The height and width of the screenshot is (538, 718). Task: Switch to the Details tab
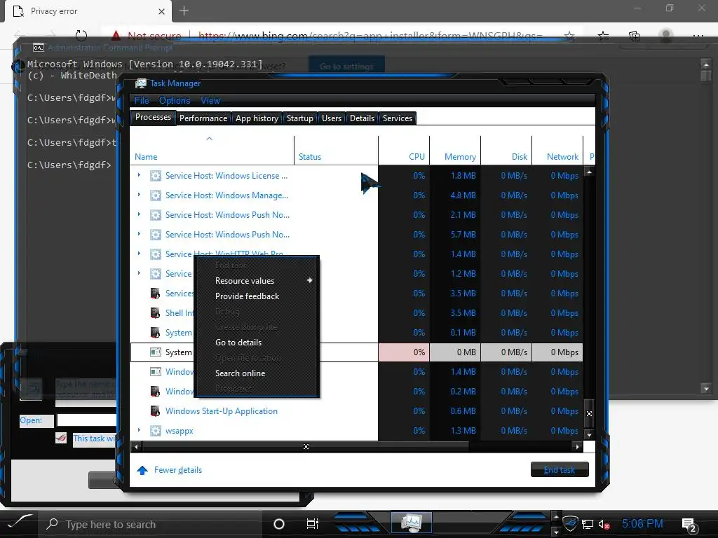363,118
